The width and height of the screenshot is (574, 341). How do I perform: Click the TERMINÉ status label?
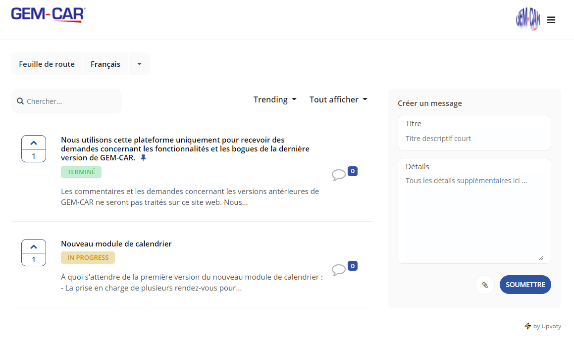[81, 172]
